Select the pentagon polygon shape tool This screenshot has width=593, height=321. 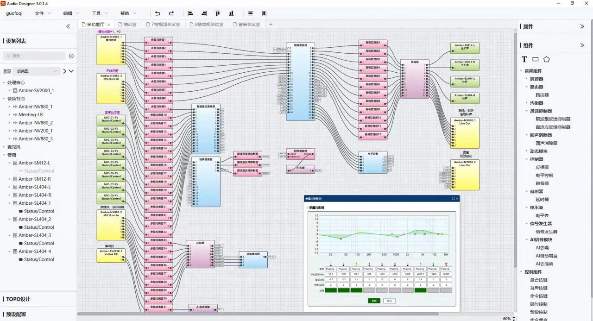[547, 59]
